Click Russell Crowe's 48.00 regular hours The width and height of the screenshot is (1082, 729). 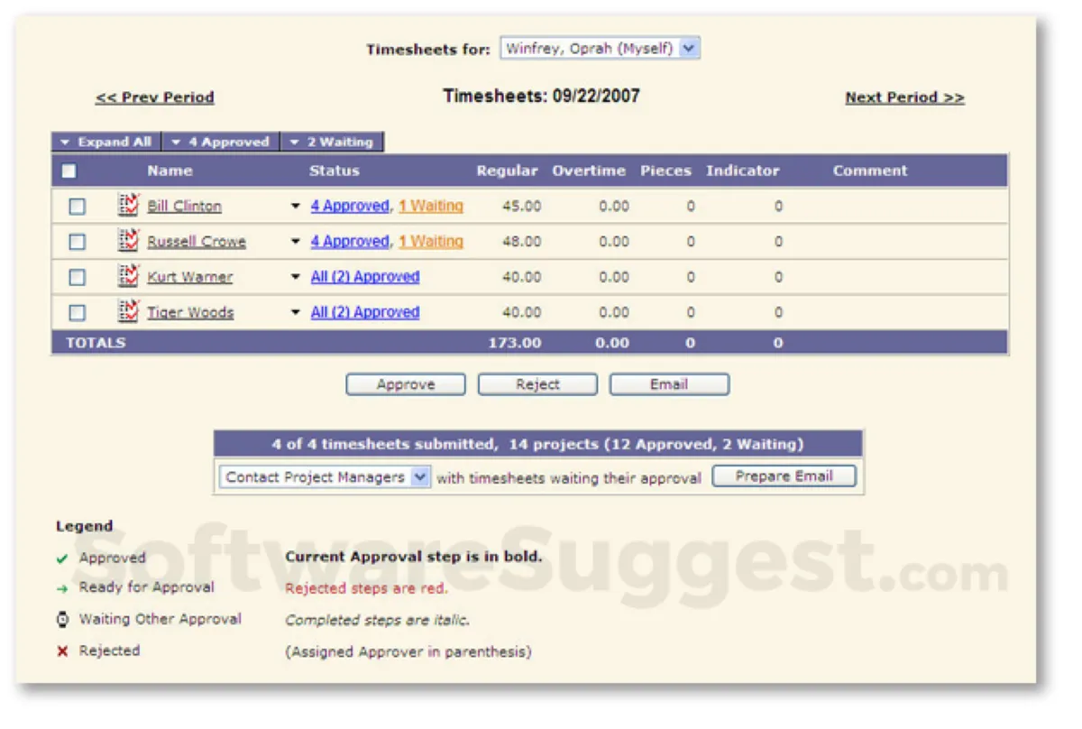pyautogui.click(x=521, y=242)
